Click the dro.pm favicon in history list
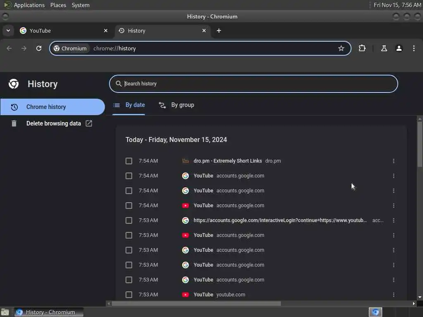 [x=185, y=161]
